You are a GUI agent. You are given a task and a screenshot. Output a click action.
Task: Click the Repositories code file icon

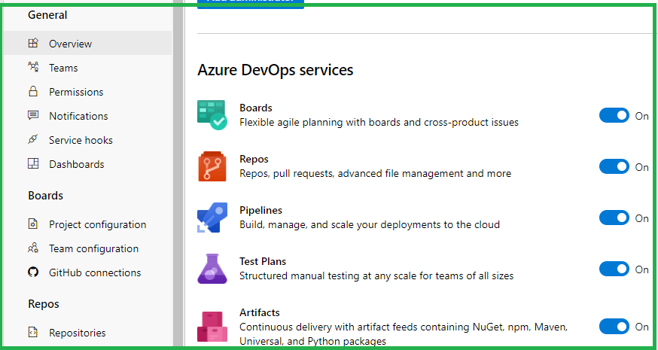tap(33, 332)
